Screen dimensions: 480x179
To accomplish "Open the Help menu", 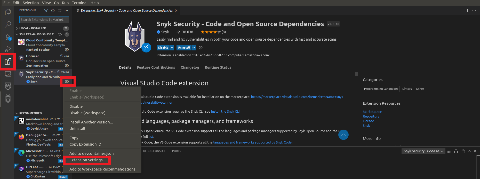I will (95, 3).
